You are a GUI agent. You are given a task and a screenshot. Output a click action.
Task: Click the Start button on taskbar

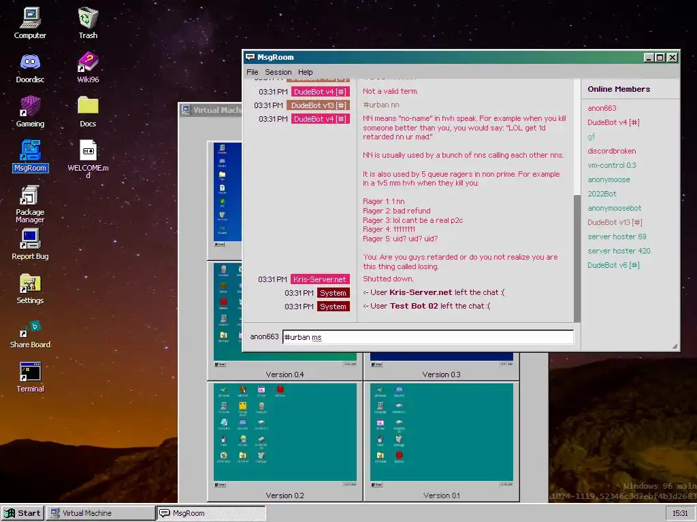(22, 513)
